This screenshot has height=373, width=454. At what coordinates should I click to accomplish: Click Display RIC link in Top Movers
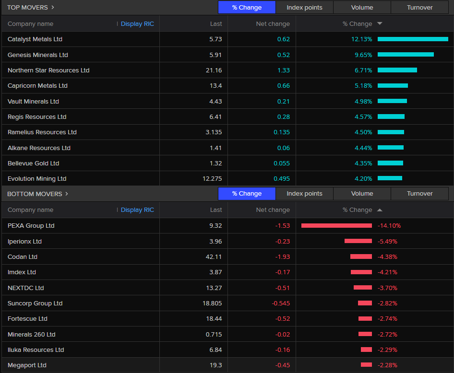click(137, 23)
